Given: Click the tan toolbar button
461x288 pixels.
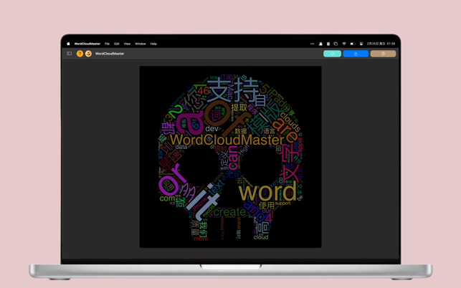Looking at the screenshot, I should (x=383, y=54).
